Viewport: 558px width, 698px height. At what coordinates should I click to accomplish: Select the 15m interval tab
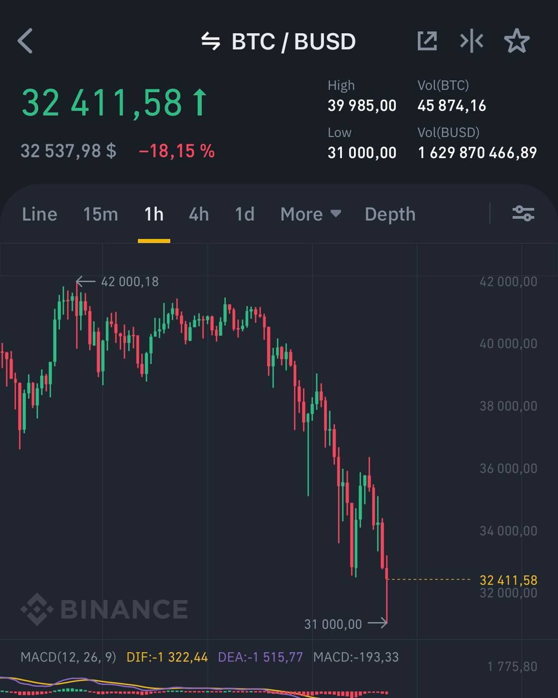coord(100,214)
